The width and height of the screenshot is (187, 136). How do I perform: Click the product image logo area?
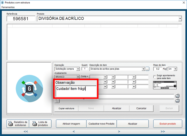tap(29, 88)
